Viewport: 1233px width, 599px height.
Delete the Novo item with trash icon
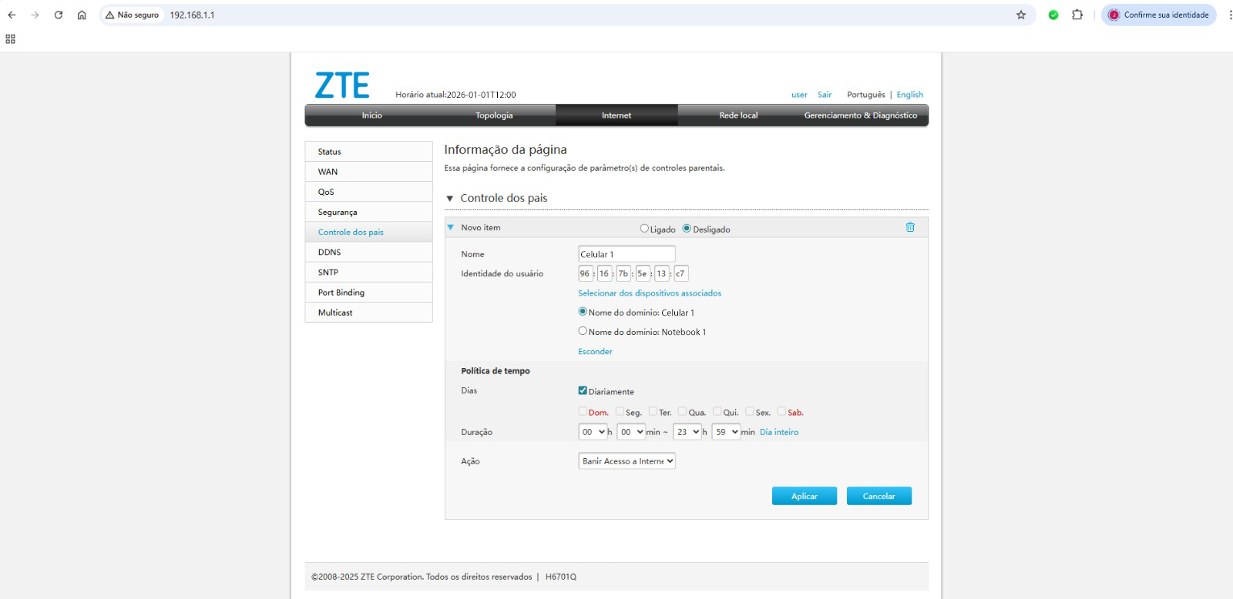pyautogui.click(x=910, y=227)
